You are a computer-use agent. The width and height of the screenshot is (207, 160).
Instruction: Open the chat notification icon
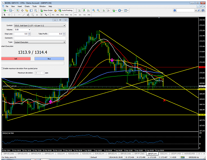click(x=203, y=10)
